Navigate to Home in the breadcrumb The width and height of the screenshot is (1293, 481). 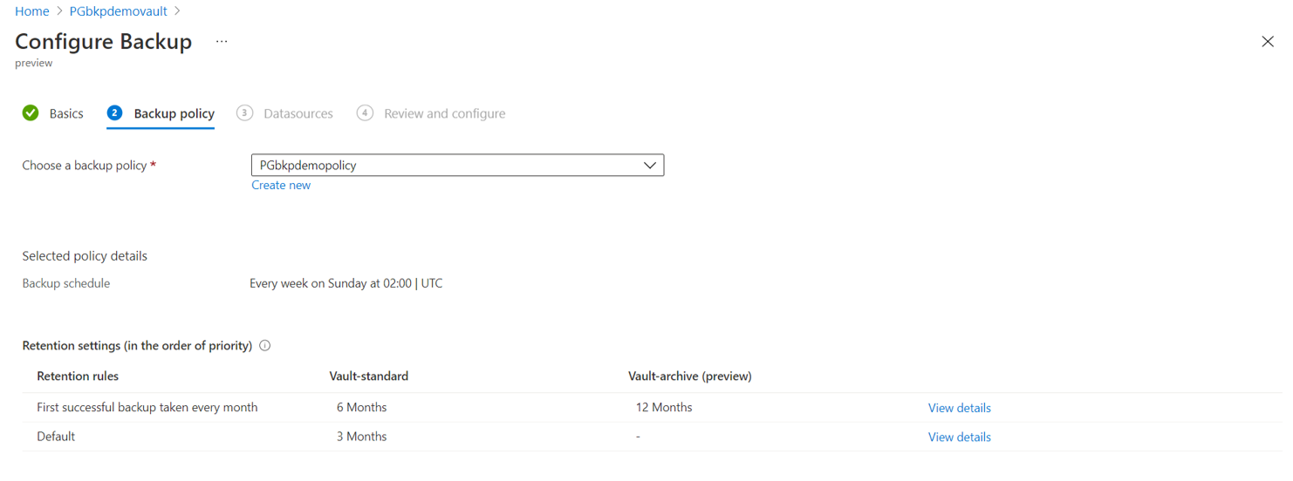(x=32, y=11)
